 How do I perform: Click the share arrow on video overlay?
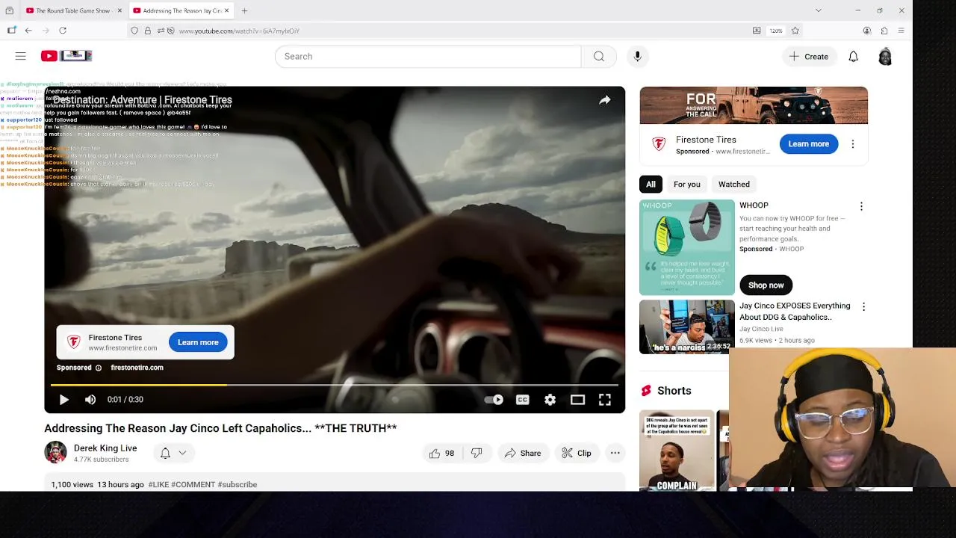(604, 100)
